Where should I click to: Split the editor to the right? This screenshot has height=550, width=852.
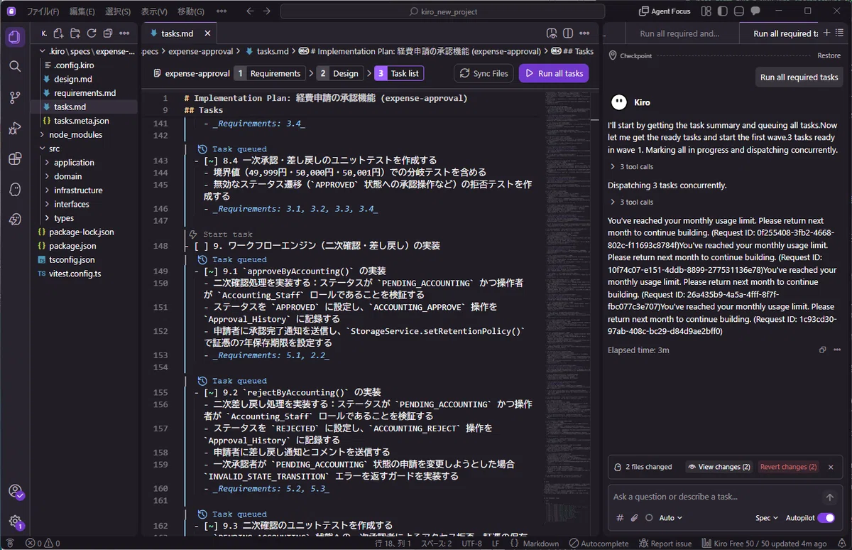pos(568,33)
